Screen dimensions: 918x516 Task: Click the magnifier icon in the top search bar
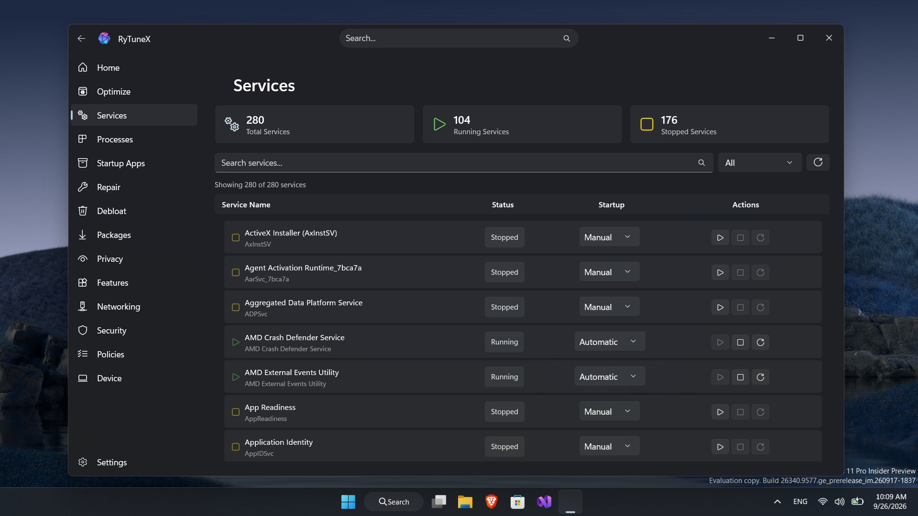[567, 38]
